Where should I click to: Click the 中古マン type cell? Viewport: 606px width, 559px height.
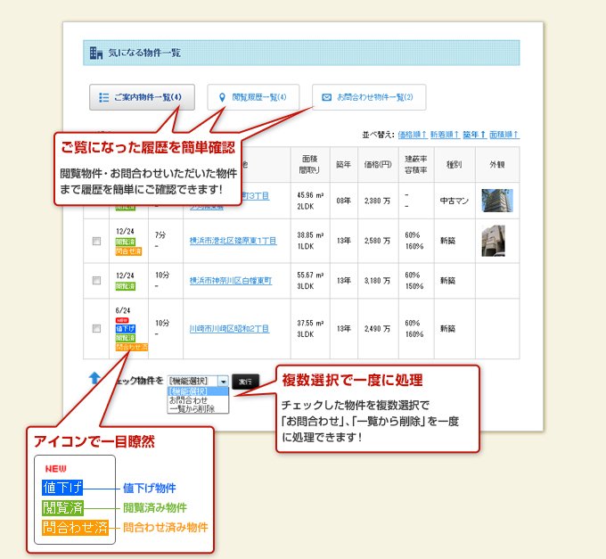(454, 201)
